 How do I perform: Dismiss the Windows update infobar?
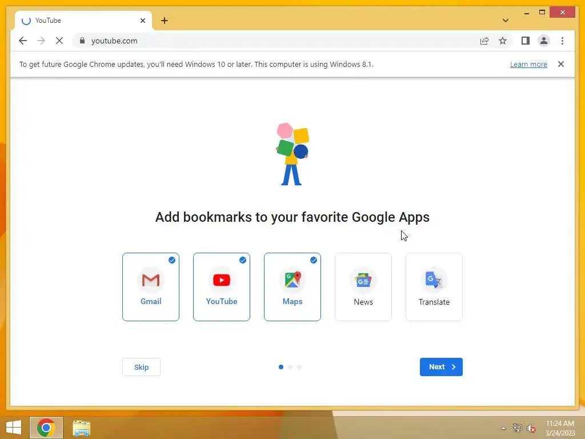(x=561, y=64)
